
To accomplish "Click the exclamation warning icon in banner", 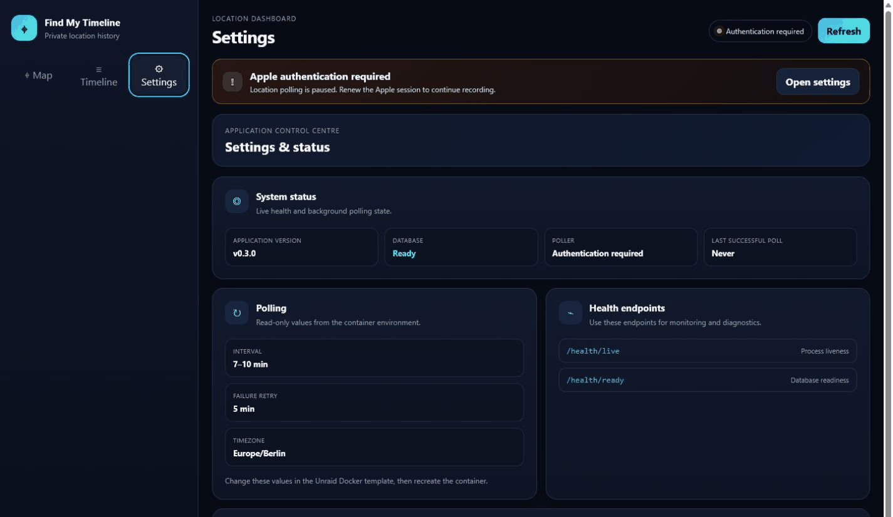I will (x=232, y=81).
